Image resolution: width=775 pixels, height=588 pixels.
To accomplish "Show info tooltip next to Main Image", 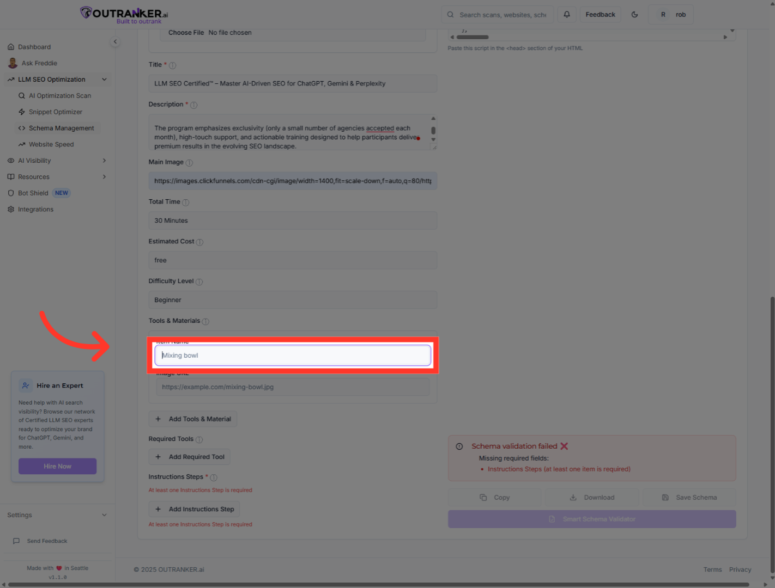I will coord(189,163).
